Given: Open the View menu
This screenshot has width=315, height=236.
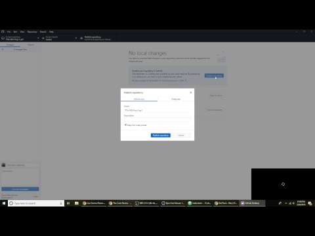Looking at the screenshot, I should click(x=22, y=32).
